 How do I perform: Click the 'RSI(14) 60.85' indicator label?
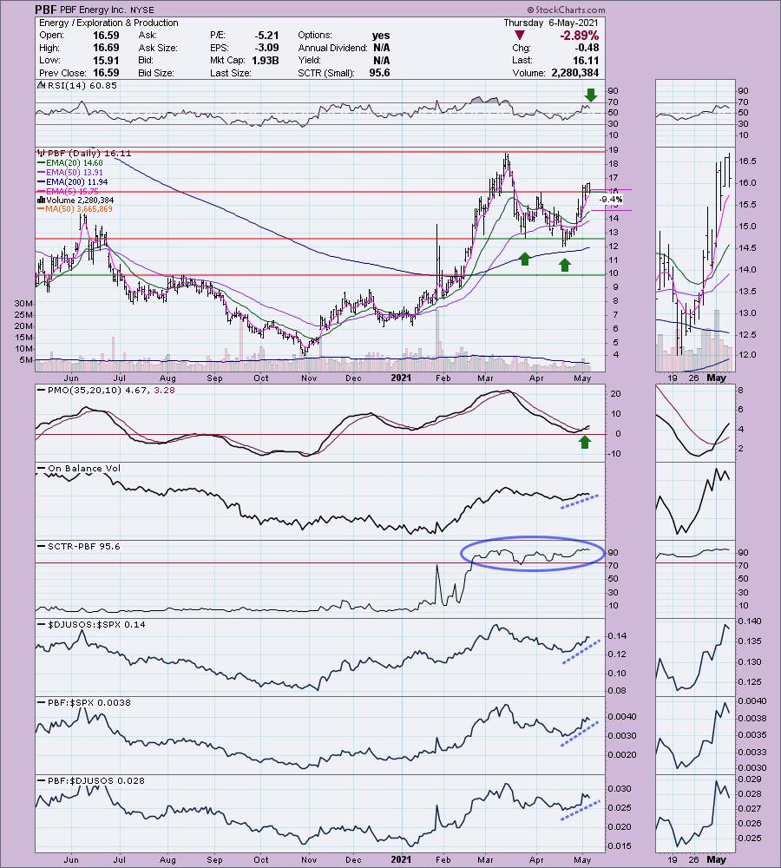82,85
